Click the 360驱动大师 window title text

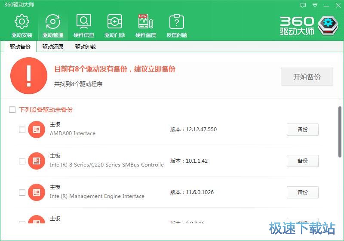tap(19, 5)
